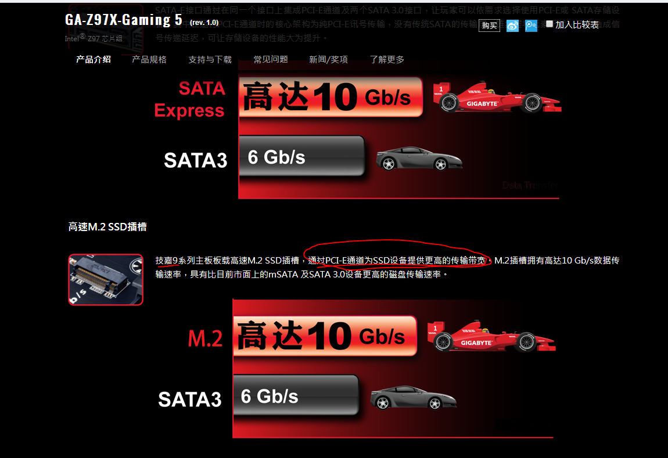Viewport: 668px width, 458px height.
Task: Click the 购买 buy button
Action: coord(489,26)
